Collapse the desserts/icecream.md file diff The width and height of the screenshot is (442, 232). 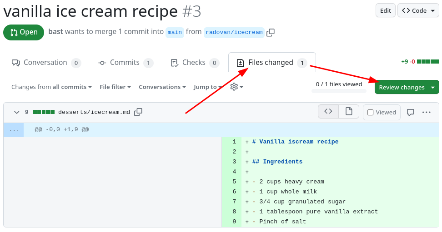click(x=17, y=112)
